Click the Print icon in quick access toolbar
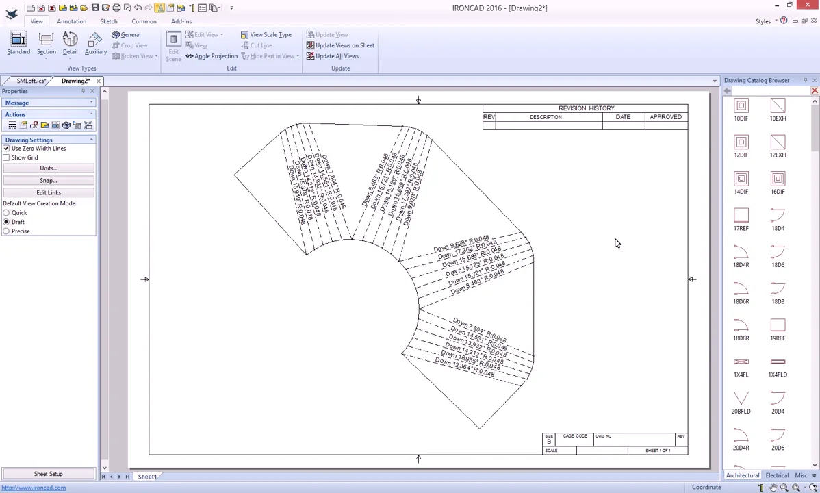 (116, 8)
